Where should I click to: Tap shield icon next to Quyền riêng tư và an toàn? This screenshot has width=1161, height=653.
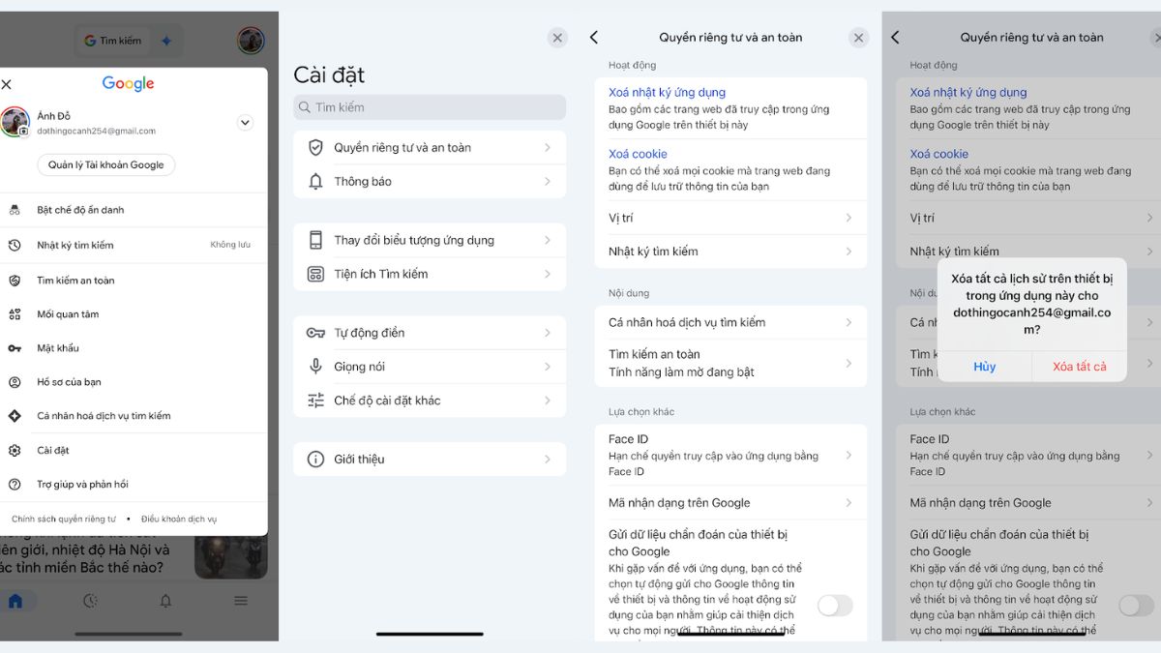click(x=315, y=147)
